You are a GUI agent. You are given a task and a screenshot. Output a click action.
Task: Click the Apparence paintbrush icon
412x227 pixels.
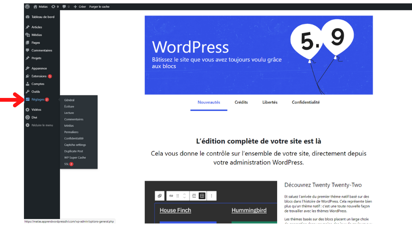coord(28,68)
